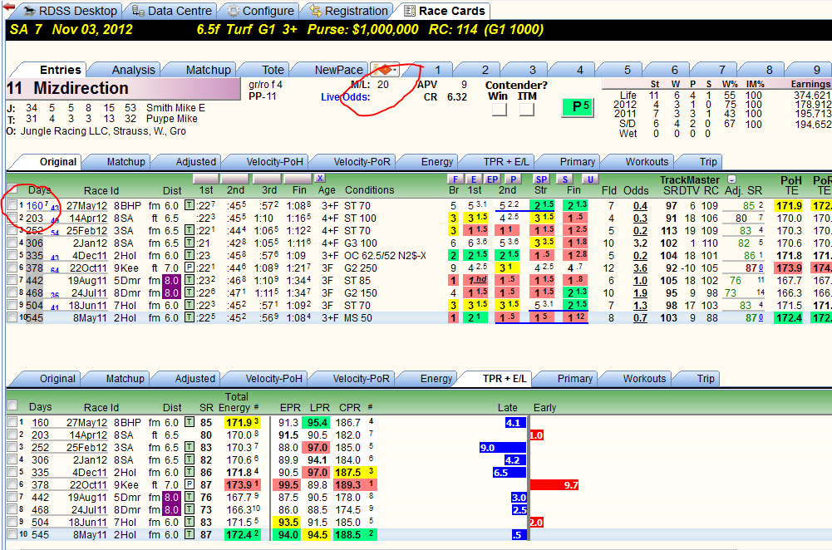832x550 pixels.
Task: Click the Race Cards sheet icon
Action: [x=410, y=11]
